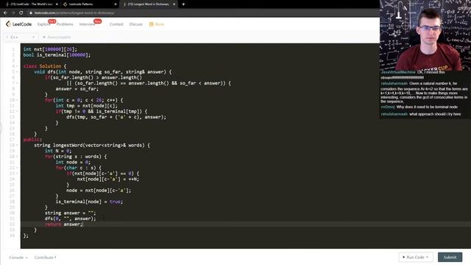
Task: Click JavaVirtualMachine username in chat
Action: 398,72
